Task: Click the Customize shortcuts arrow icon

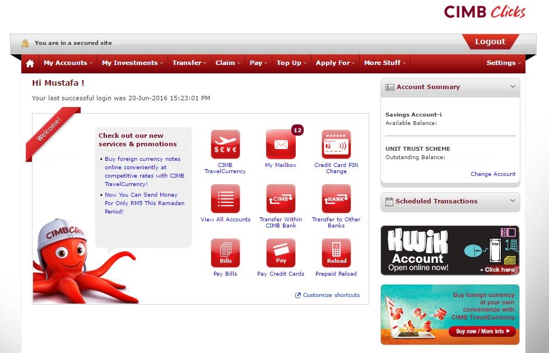Action: pyautogui.click(x=298, y=295)
